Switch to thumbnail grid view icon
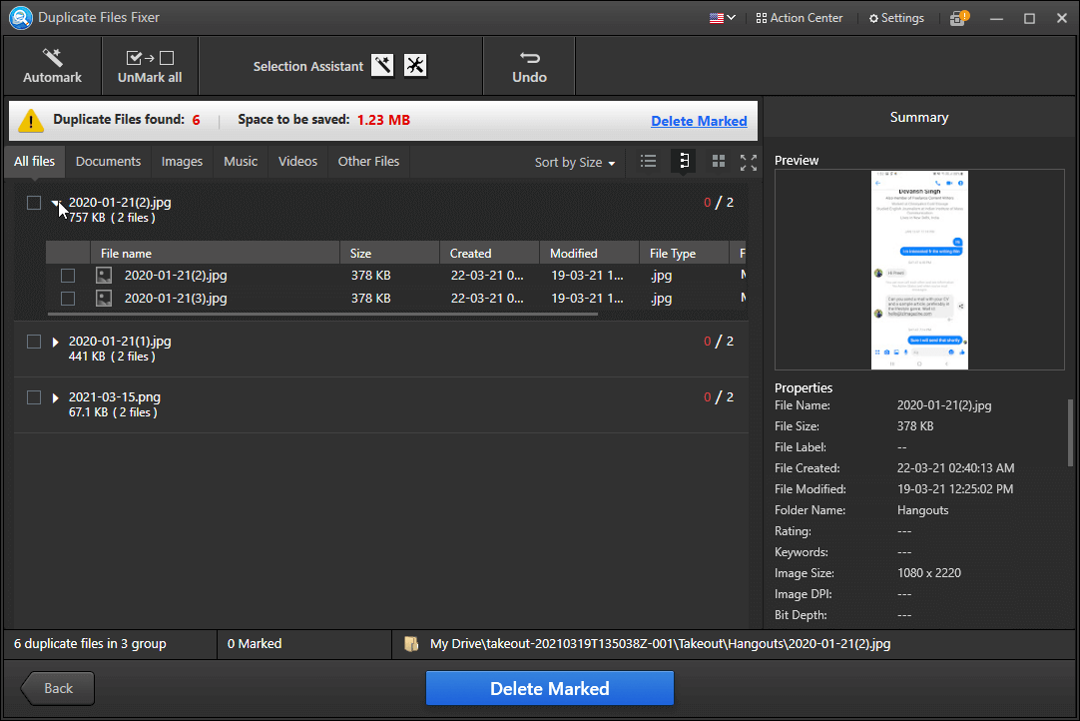This screenshot has height=721, width=1080. tap(718, 162)
